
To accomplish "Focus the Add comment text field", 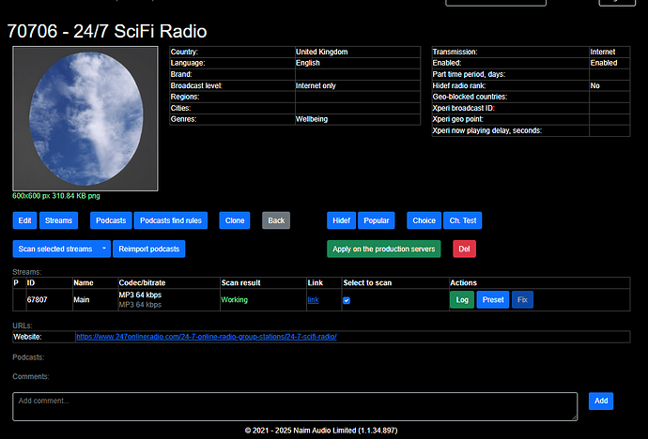I will click(x=295, y=406).
